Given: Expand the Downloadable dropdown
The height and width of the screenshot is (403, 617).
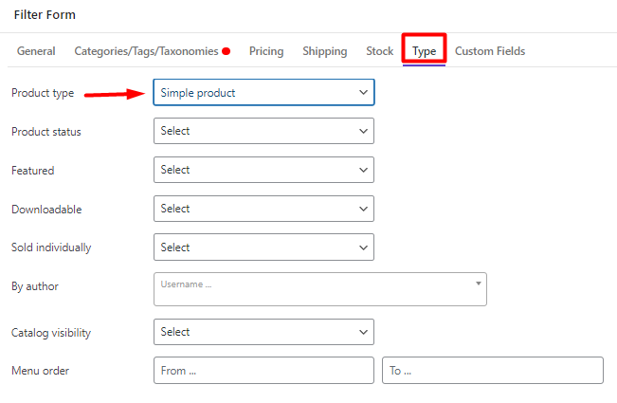Looking at the screenshot, I should click(x=263, y=209).
